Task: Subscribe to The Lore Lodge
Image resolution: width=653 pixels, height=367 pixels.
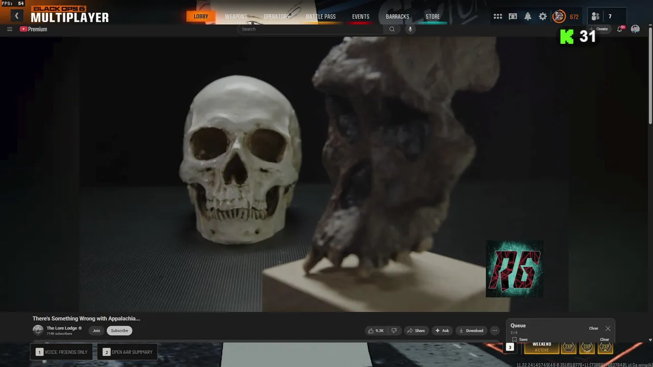Action: coord(119,331)
